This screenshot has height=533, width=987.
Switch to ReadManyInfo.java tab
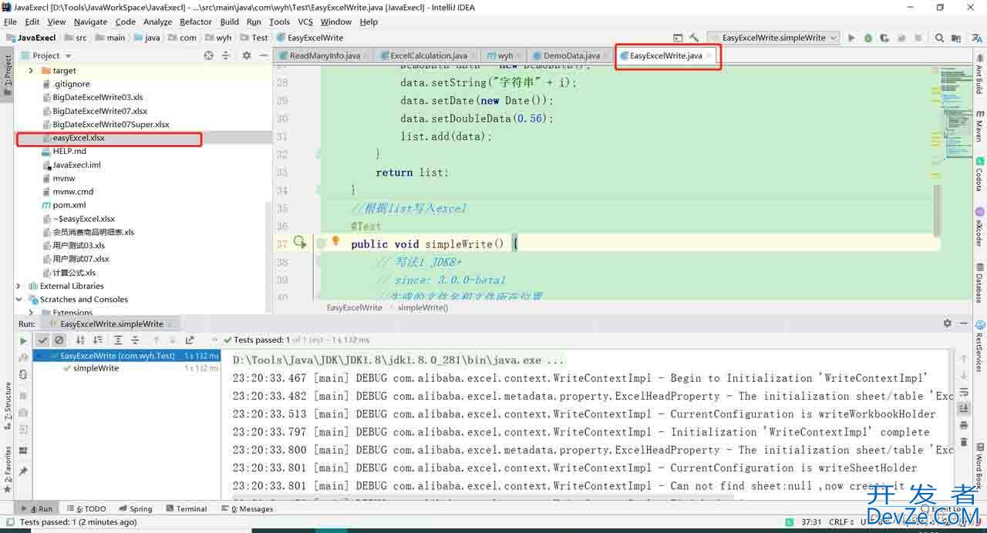(325, 55)
